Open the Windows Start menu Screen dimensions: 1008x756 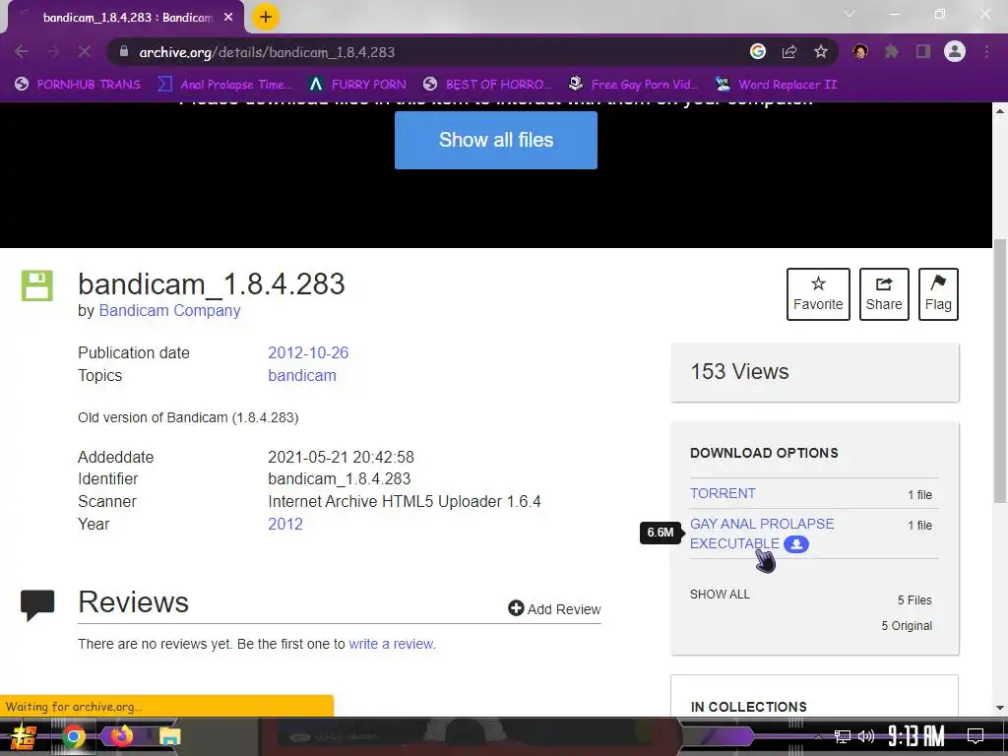pyautogui.click(x=24, y=736)
